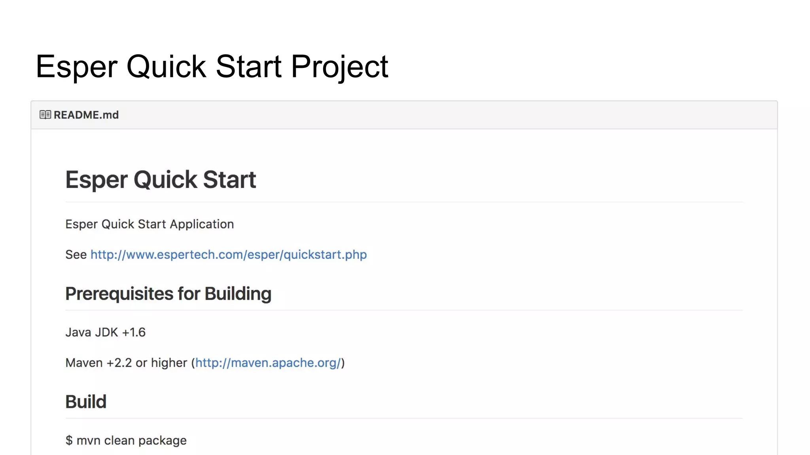Viewport: 810px width, 455px height.
Task: Select the line Java JDK +1.6
Action: [105, 333]
